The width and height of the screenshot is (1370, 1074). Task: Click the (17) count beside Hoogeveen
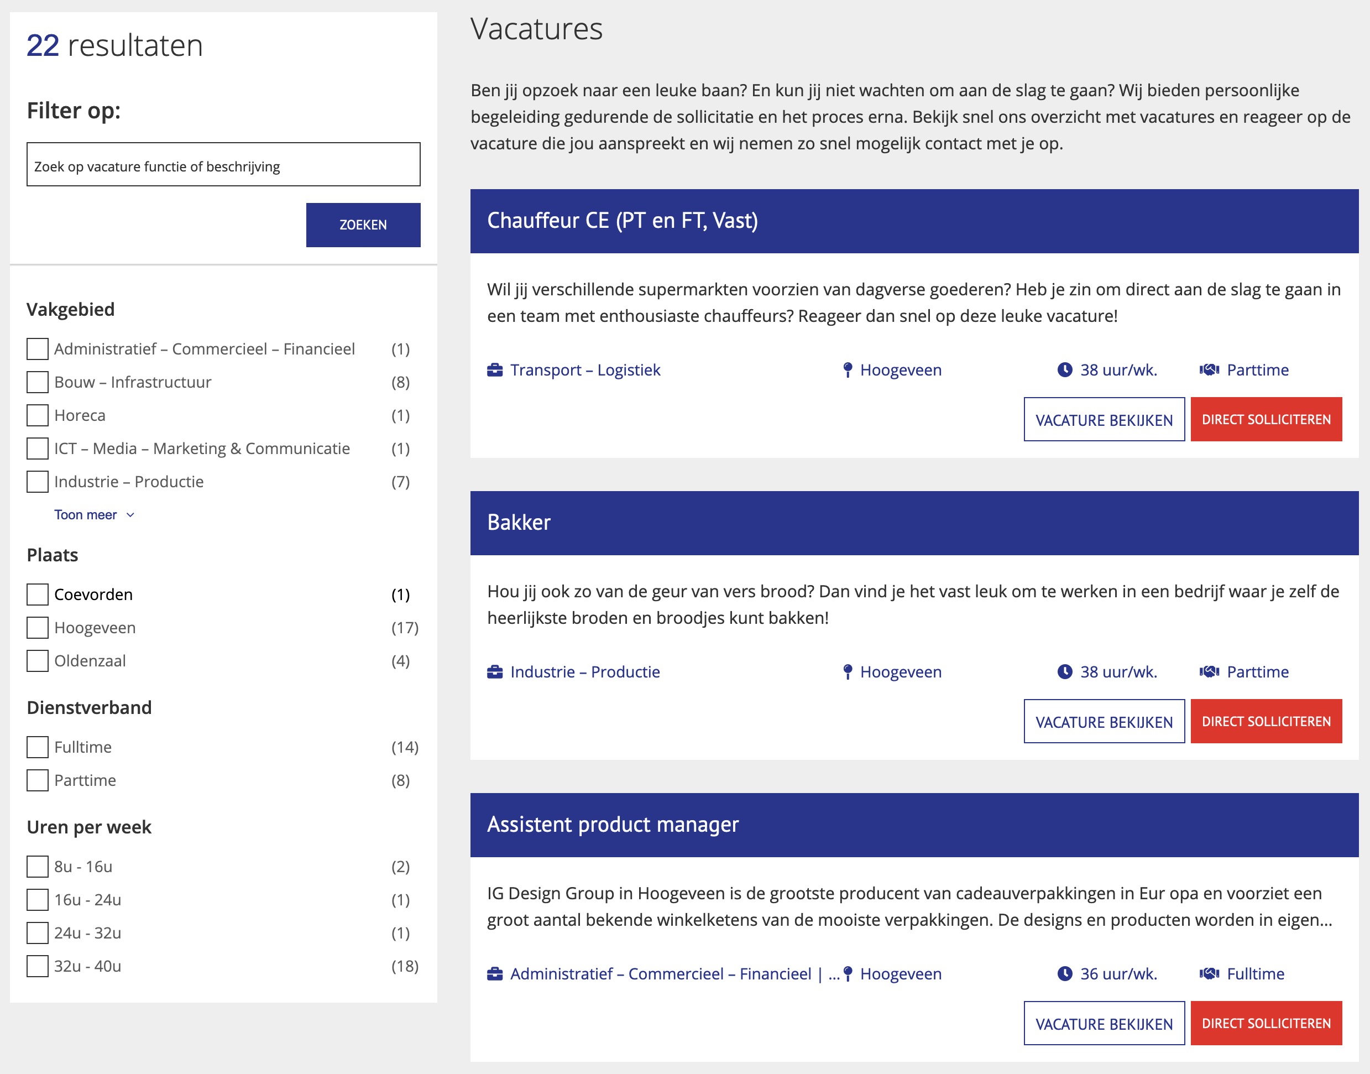405,628
